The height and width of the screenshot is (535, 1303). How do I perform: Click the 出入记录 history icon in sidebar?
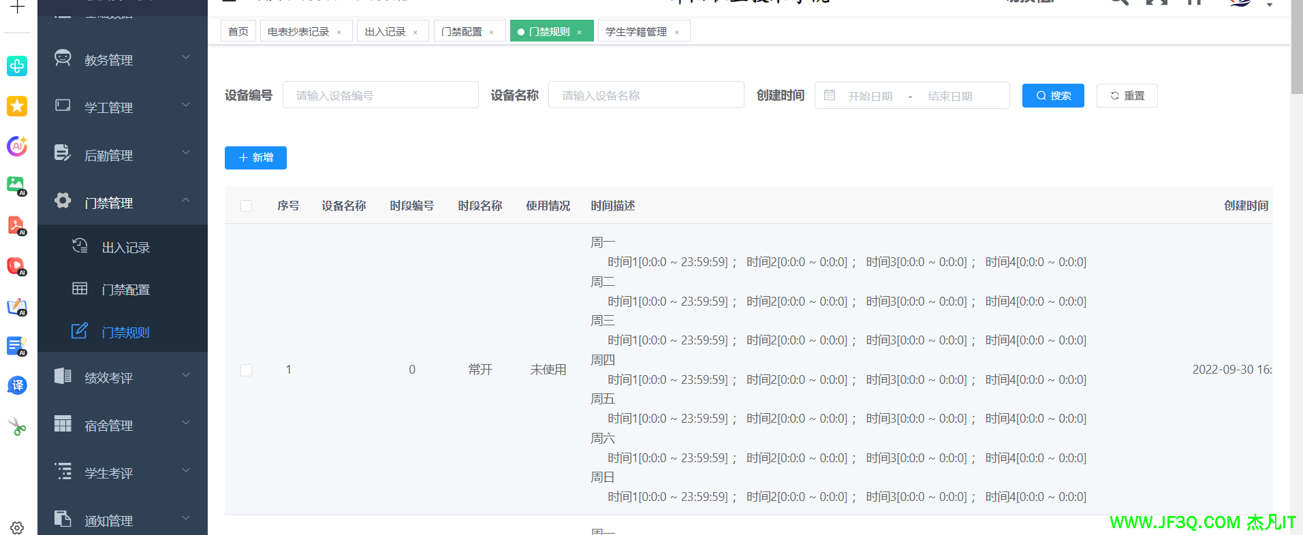point(80,246)
